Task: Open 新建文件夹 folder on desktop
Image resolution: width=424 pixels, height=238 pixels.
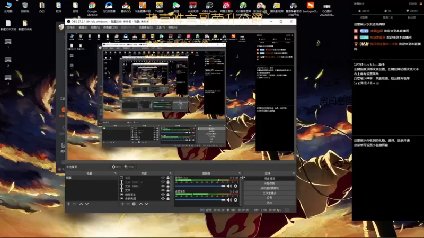Action: tap(25, 25)
